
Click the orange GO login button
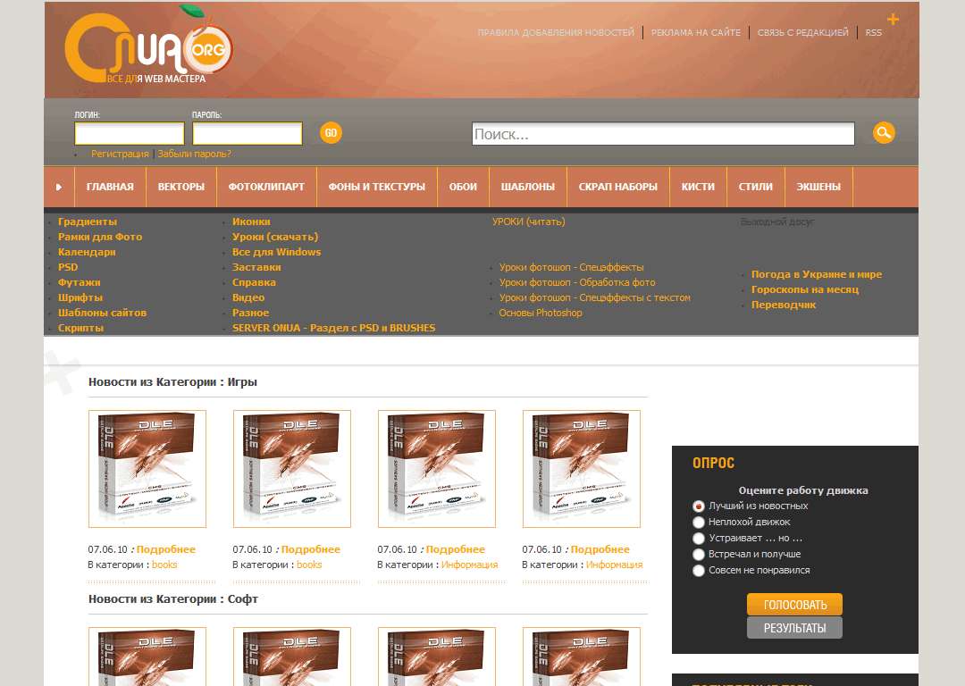(331, 133)
